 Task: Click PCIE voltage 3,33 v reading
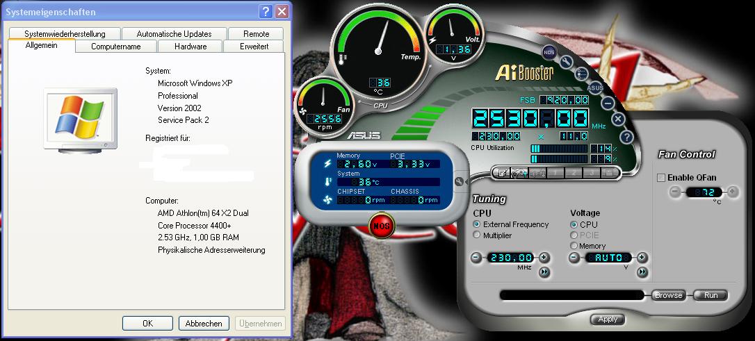pyautogui.click(x=409, y=164)
